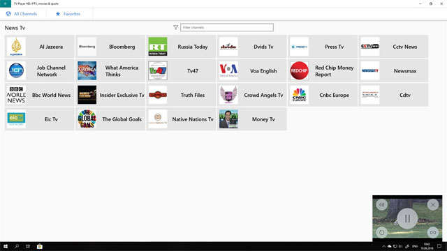Play the Russia Today channel

click(181, 47)
